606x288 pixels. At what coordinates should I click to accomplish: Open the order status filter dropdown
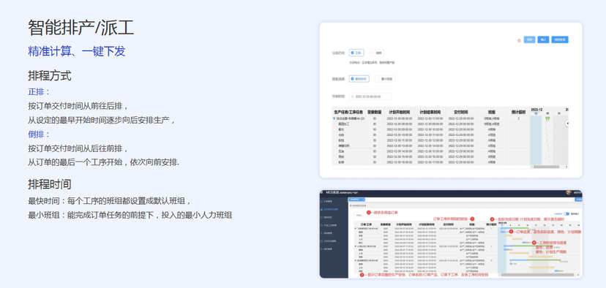tap(369, 215)
